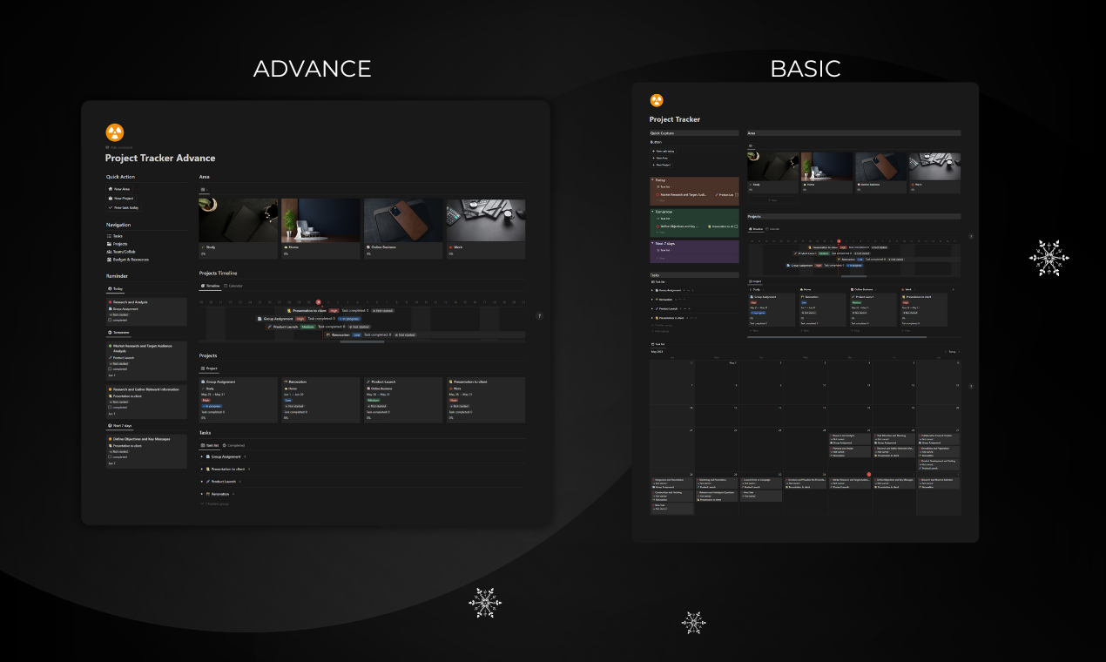This screenshot has width=1106, height=662.
Task: Expand Presentation to client task group in Advance
Action: (202, 469)
